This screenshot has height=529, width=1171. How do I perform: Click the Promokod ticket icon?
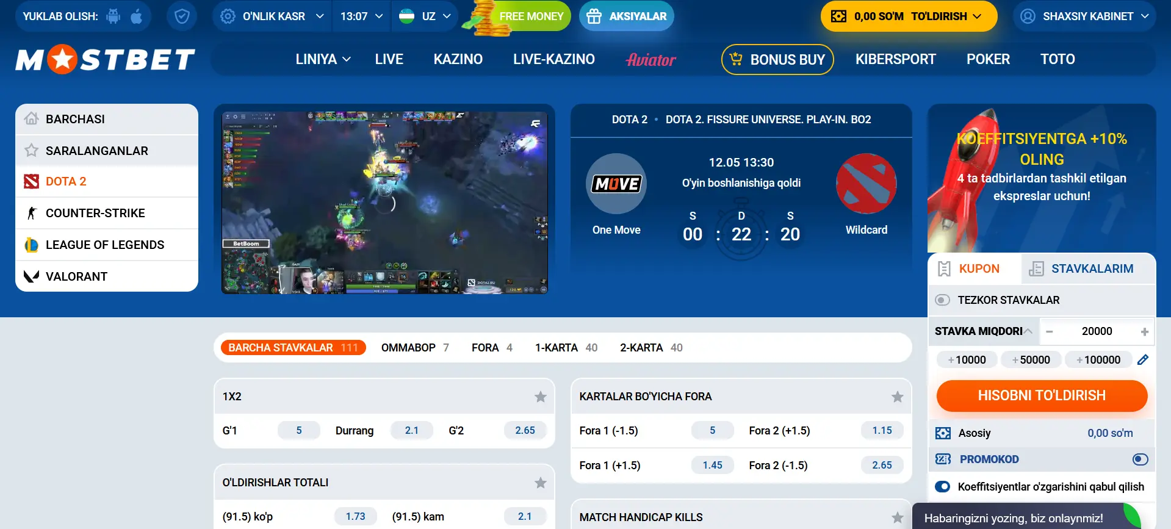click(943, 459)
